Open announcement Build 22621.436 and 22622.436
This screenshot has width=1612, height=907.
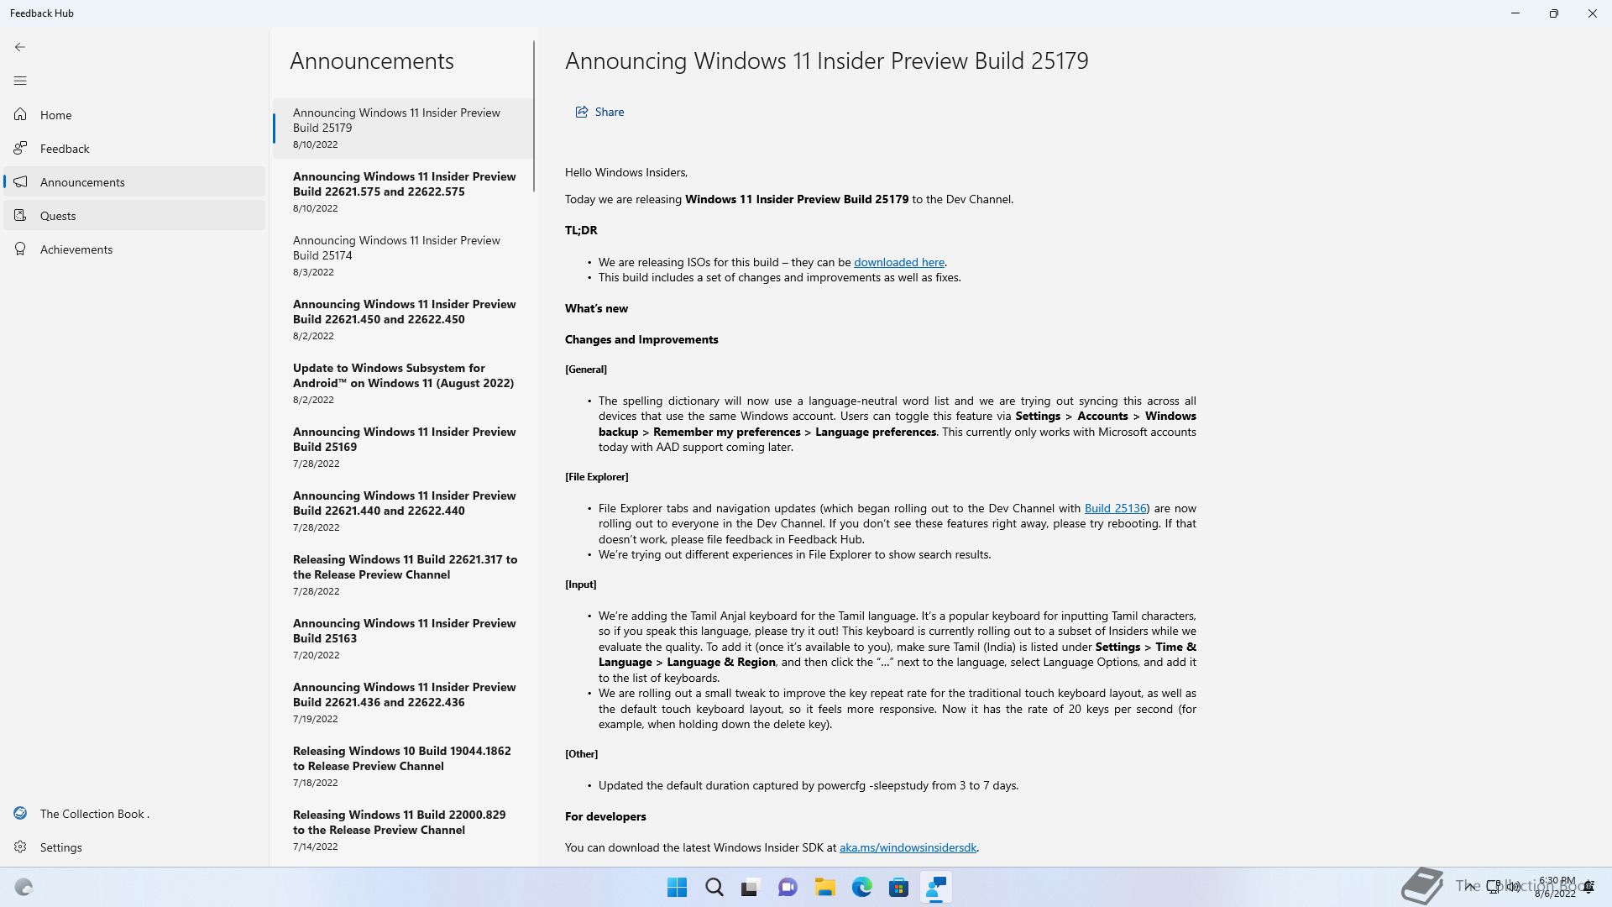pos(403,702)
